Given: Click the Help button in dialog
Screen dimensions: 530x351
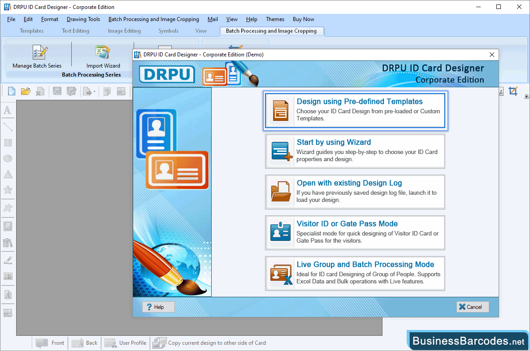Looking at the screenshot, I should tap(158, 307).
